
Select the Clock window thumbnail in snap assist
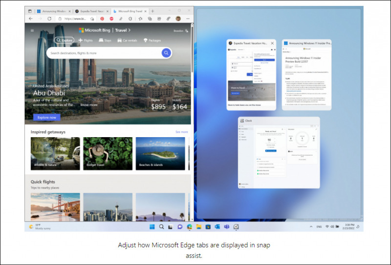coord(279,153)
